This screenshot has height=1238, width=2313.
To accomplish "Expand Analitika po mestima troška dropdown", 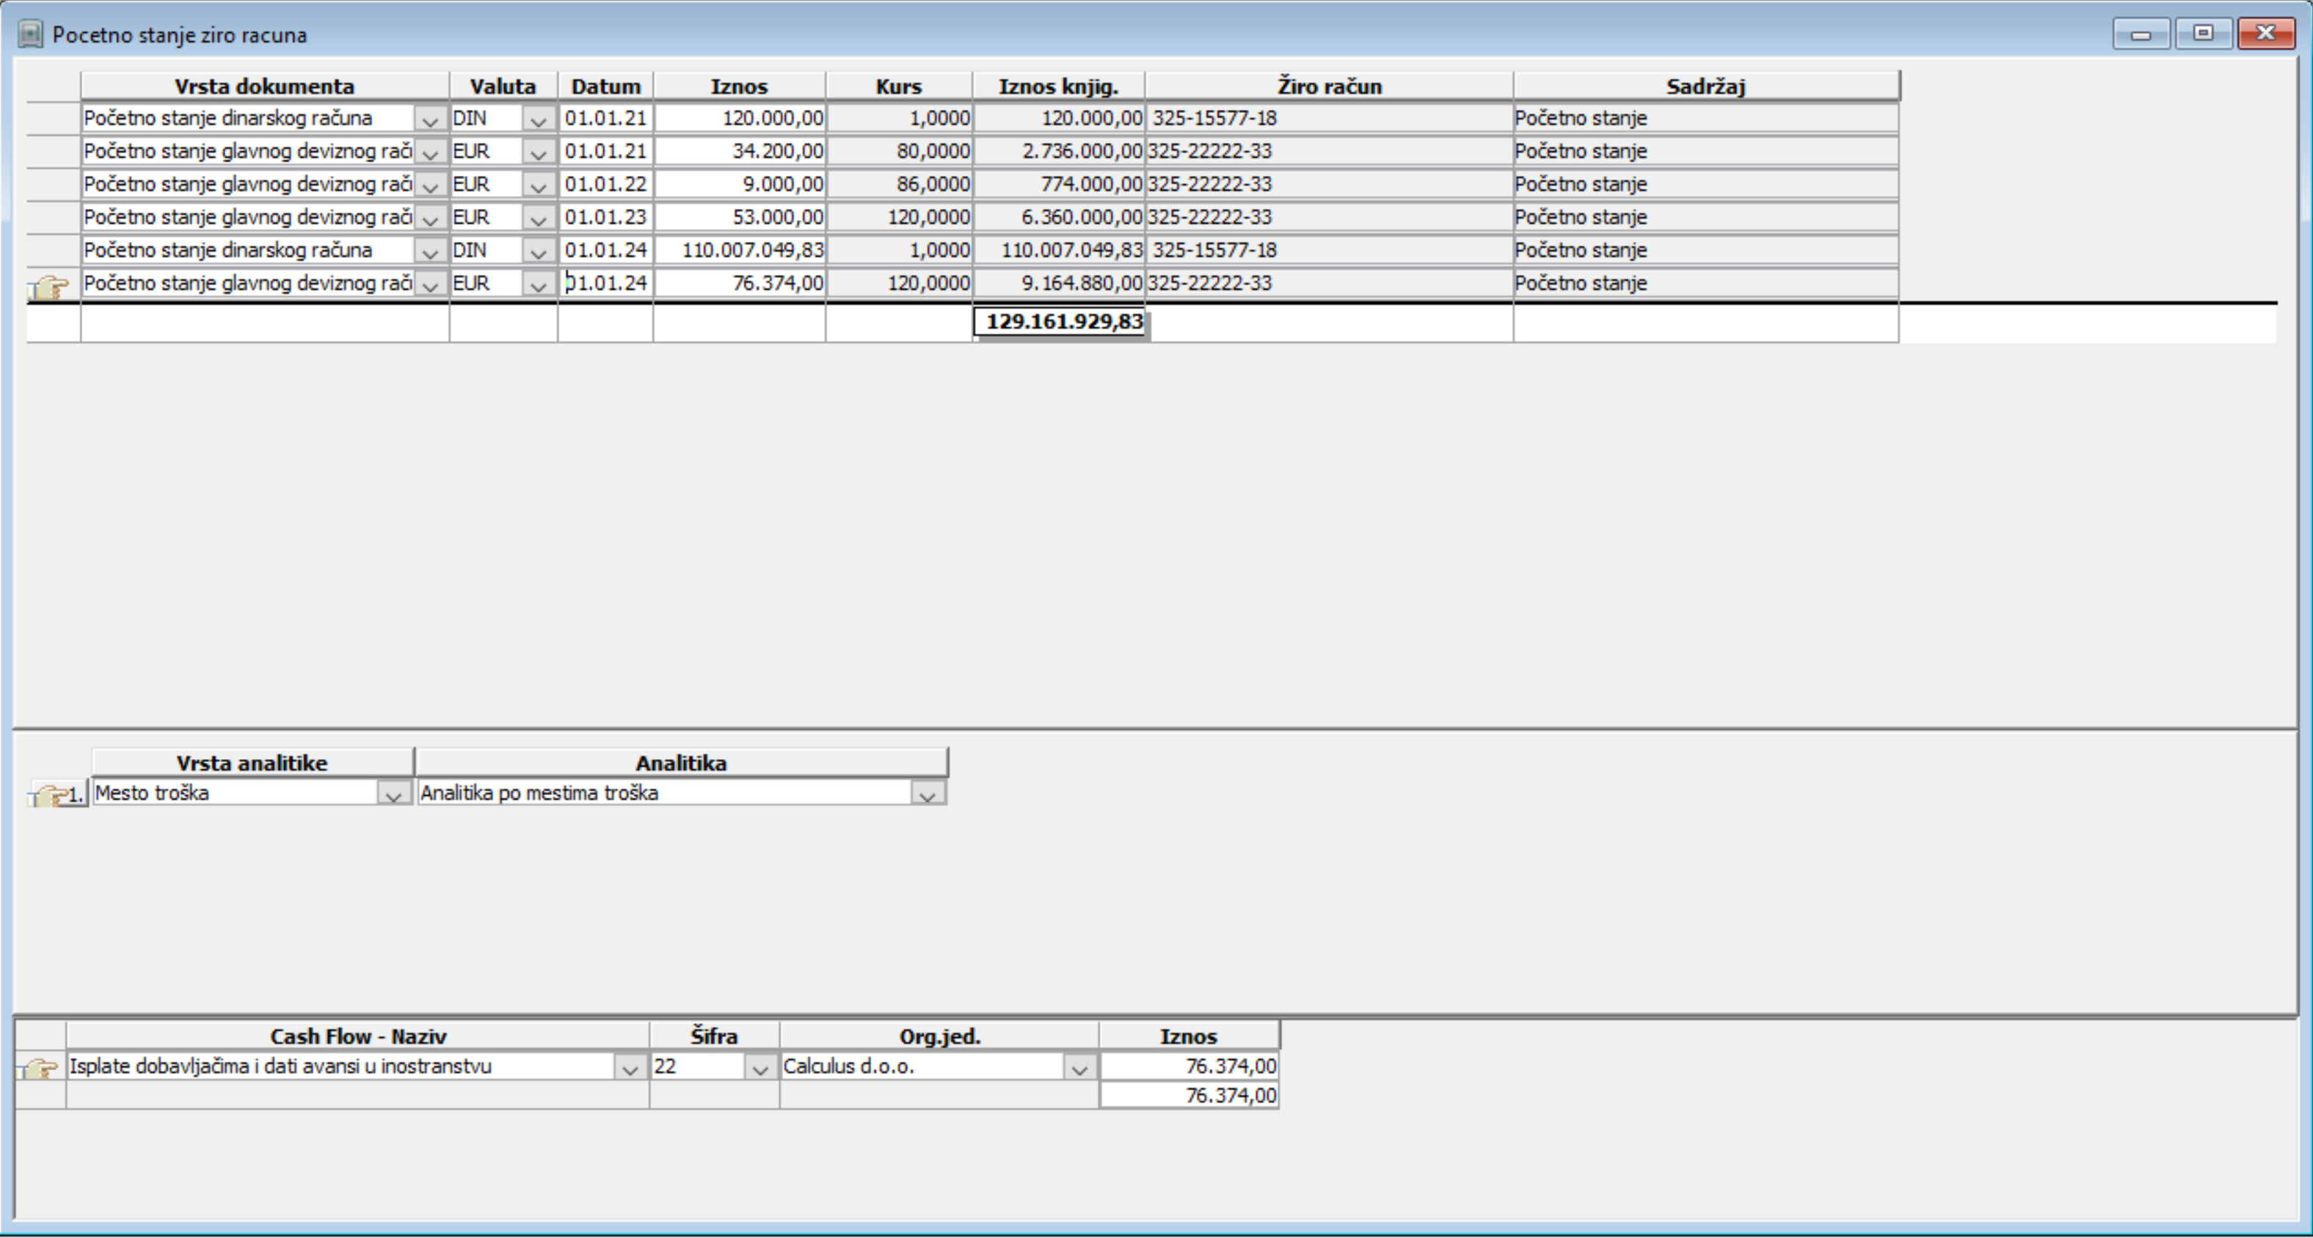I will [x=928, y=794].
